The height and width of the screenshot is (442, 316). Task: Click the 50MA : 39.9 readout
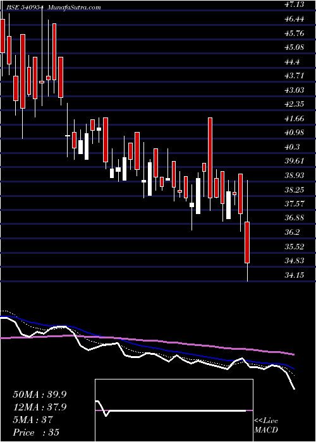point(40,395)
